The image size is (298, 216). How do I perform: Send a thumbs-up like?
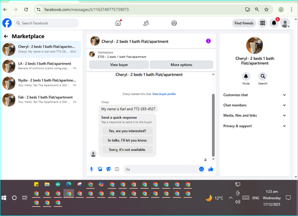pyautogui.click(x=211, y=169)
